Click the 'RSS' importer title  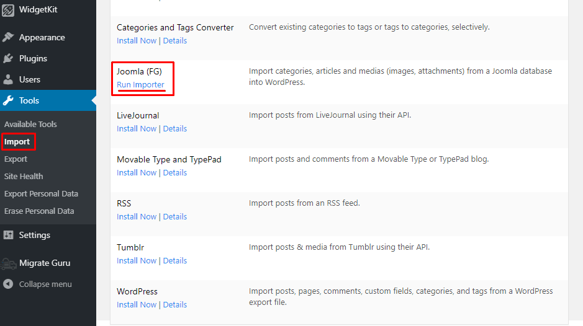124,203
